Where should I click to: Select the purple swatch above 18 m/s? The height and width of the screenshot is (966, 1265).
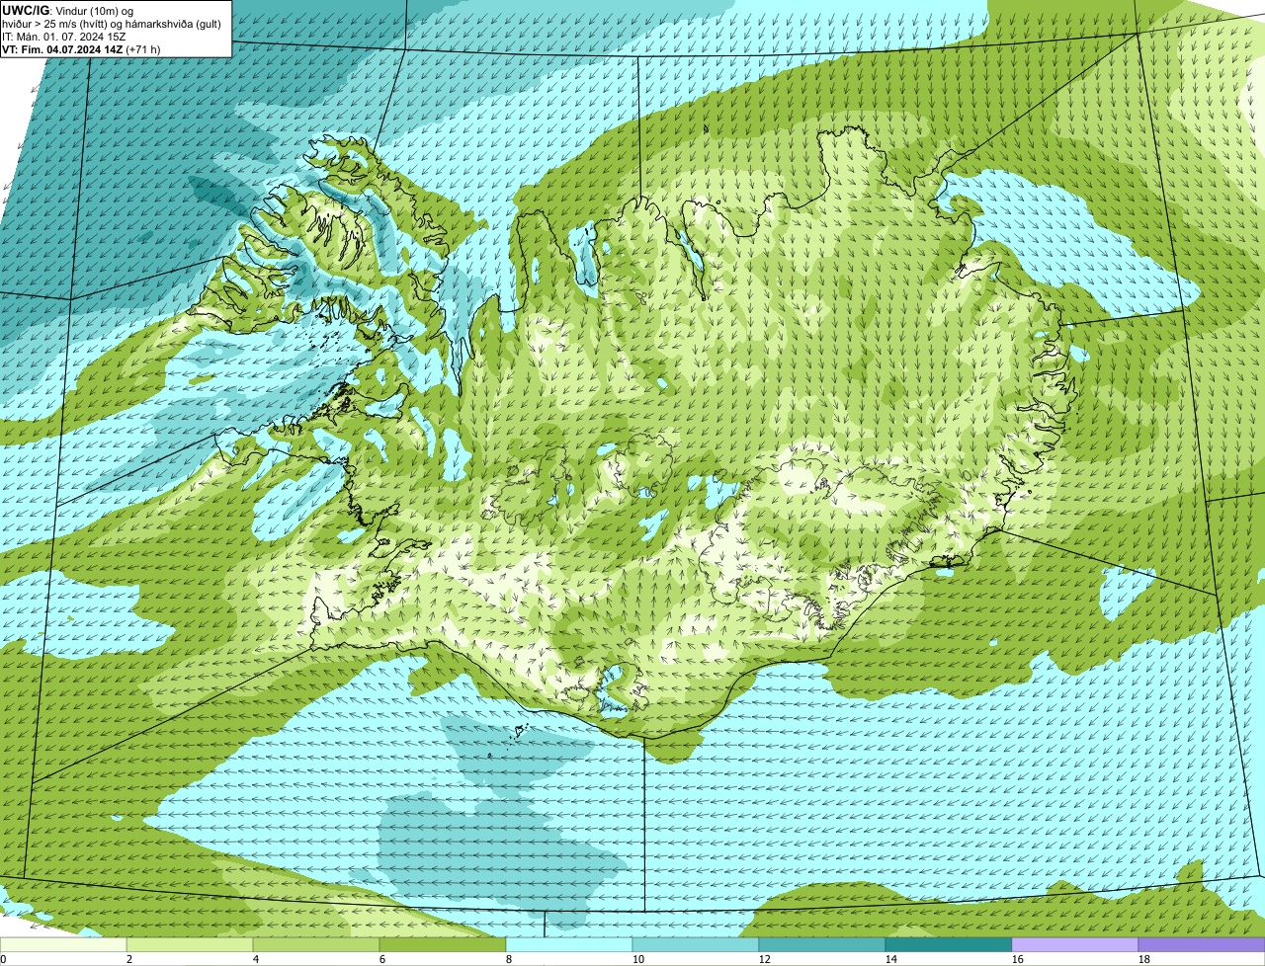click(1202, 944)
